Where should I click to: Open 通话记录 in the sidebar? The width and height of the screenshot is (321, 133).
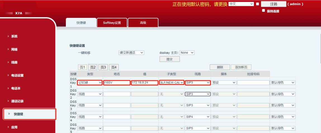pyautogui.click(x=17, y=101)
